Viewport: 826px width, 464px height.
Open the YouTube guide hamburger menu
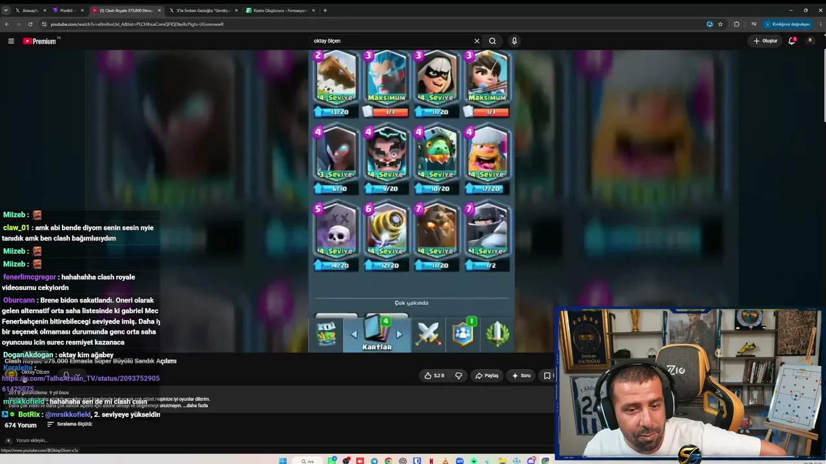point(11,41)
